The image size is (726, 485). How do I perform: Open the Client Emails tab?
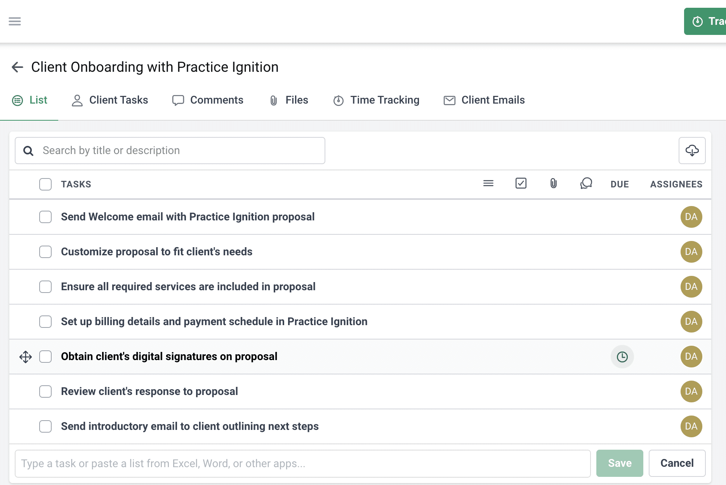click(484, 100)
